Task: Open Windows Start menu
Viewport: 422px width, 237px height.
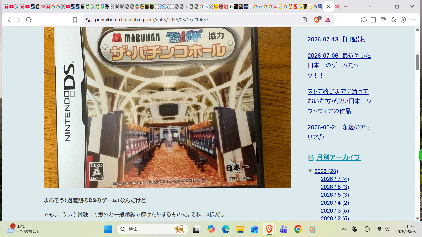Action: 108,229
